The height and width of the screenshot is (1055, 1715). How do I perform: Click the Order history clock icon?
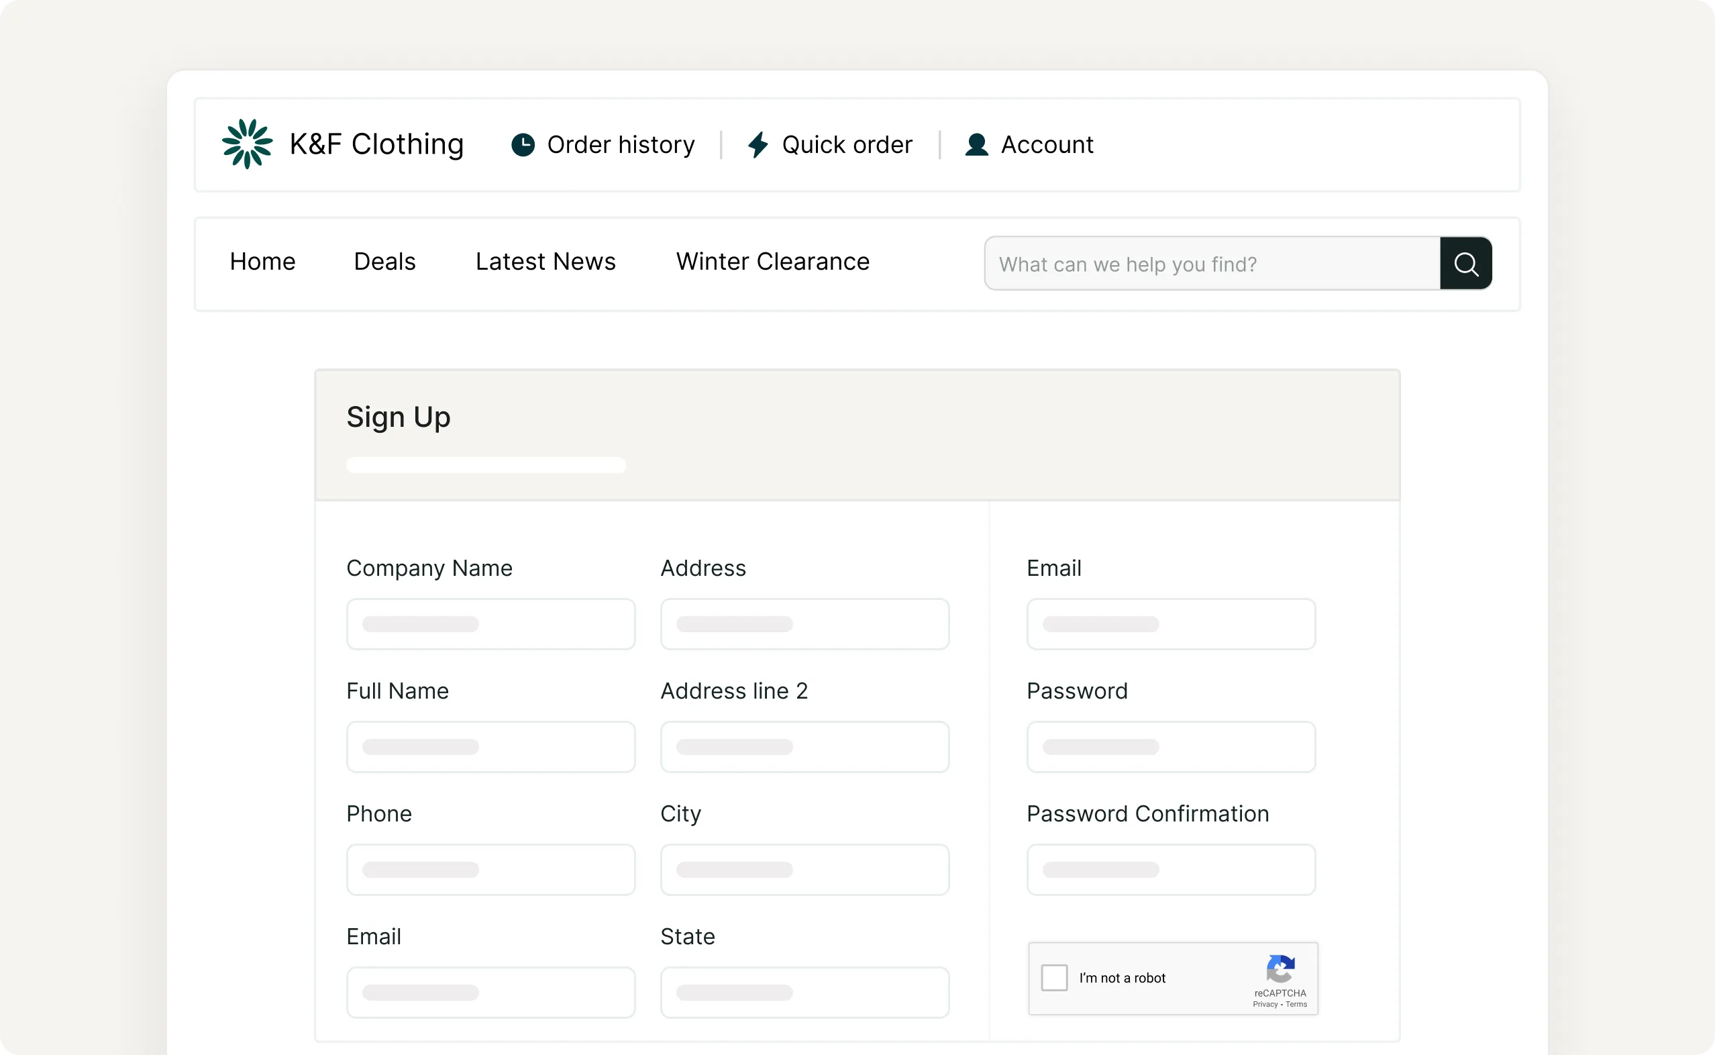pyautogui.click(x=523, y=144)
